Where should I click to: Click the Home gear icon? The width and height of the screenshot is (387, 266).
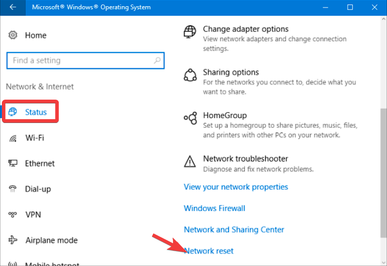click(13, 35)
